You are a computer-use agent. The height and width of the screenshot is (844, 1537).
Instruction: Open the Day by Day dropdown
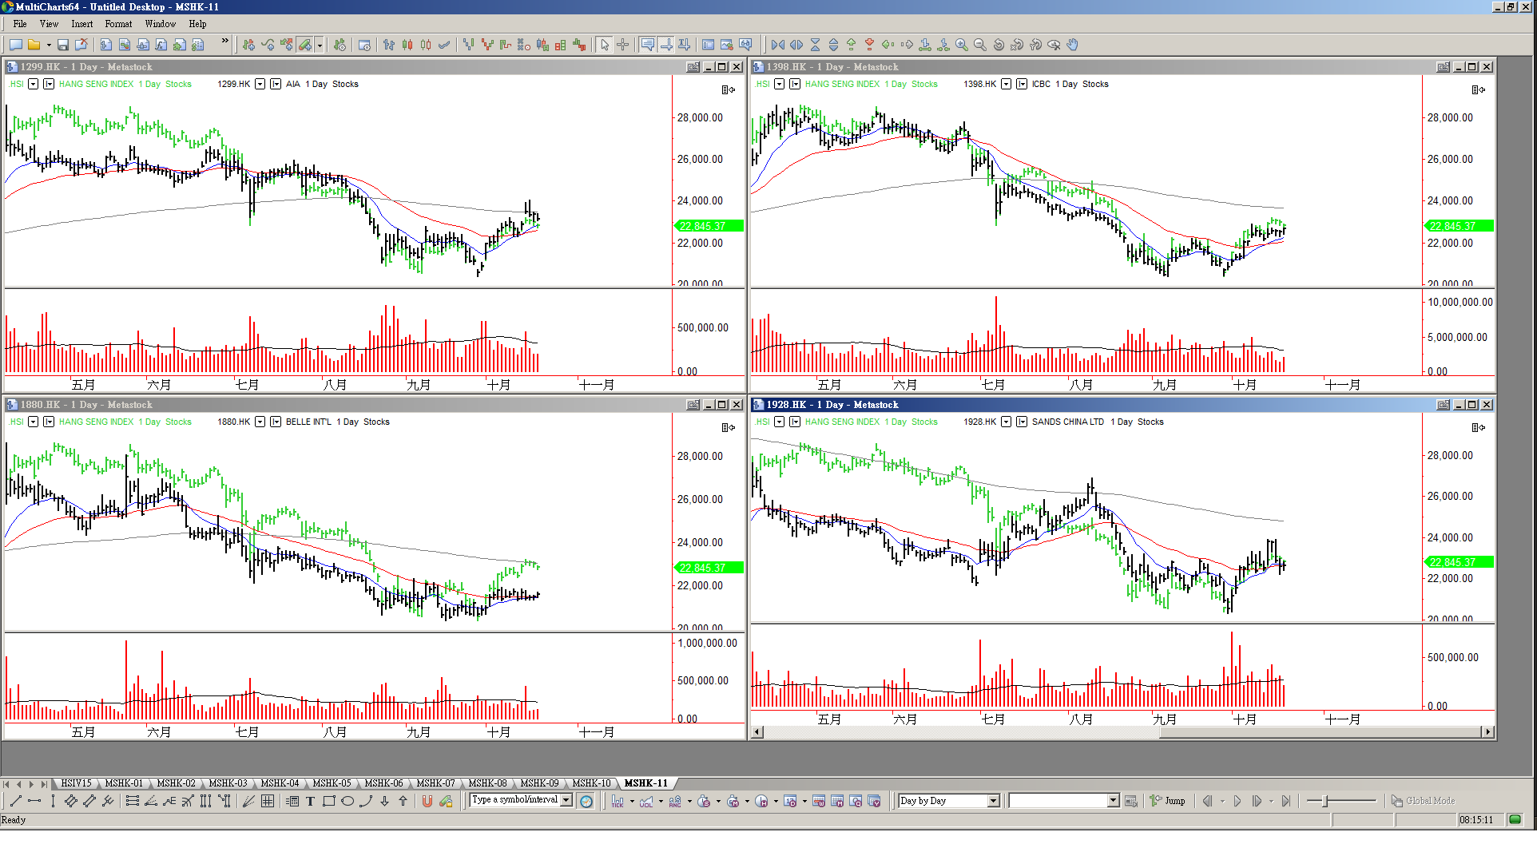pyautogui.click(x=993, y=801)
